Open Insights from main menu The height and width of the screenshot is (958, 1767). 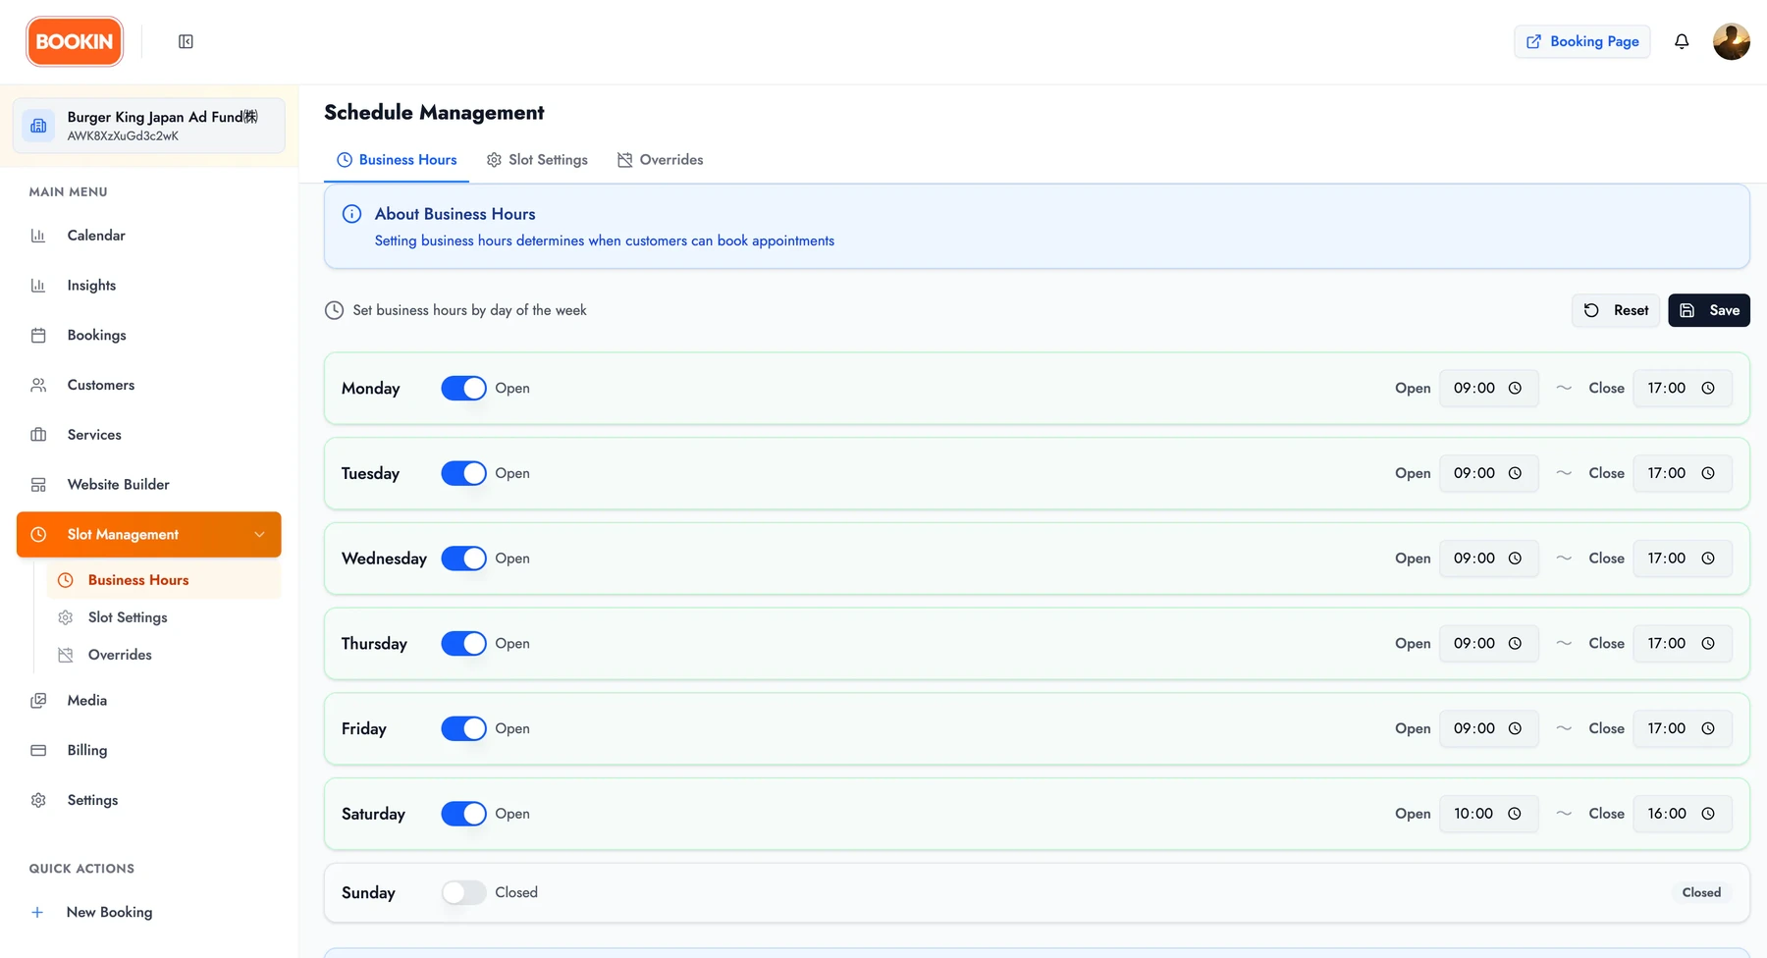coord(149,286)
